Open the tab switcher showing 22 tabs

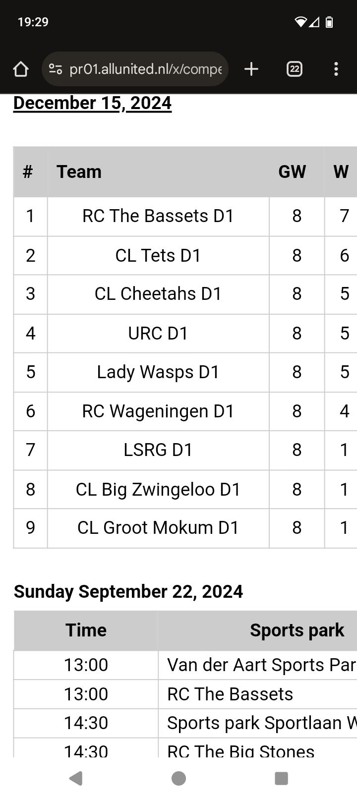tap(295, 69)
